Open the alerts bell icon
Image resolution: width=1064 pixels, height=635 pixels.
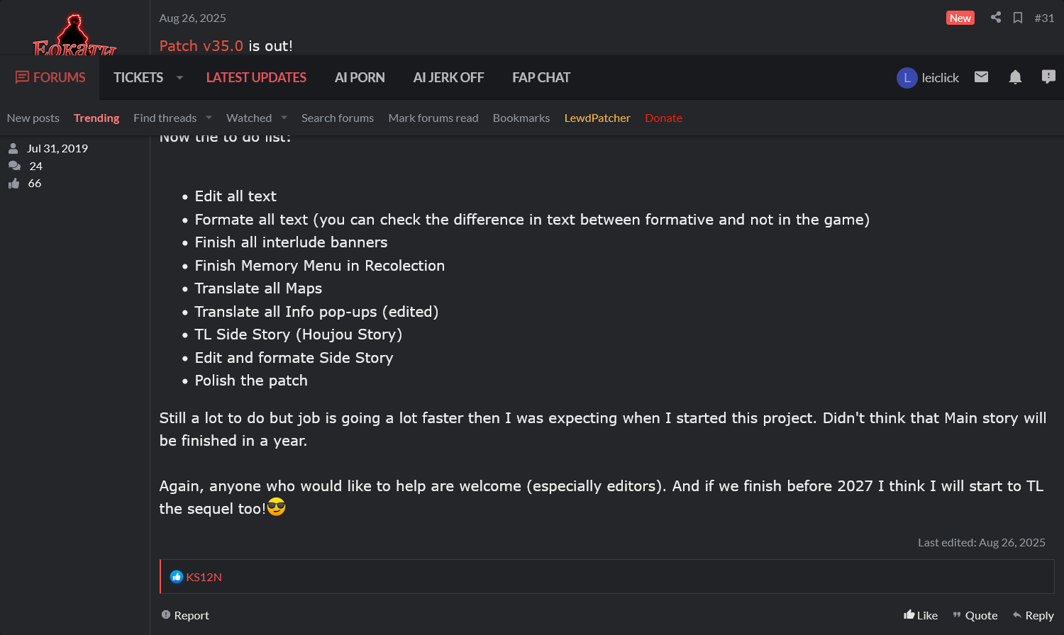click(x=1015, y=77)
